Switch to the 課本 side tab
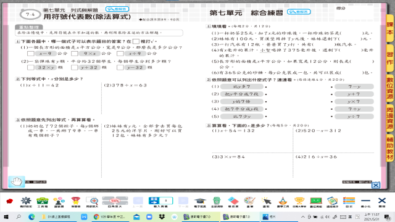The height and width of the screenshot is (222, 395). coord(389,29)
